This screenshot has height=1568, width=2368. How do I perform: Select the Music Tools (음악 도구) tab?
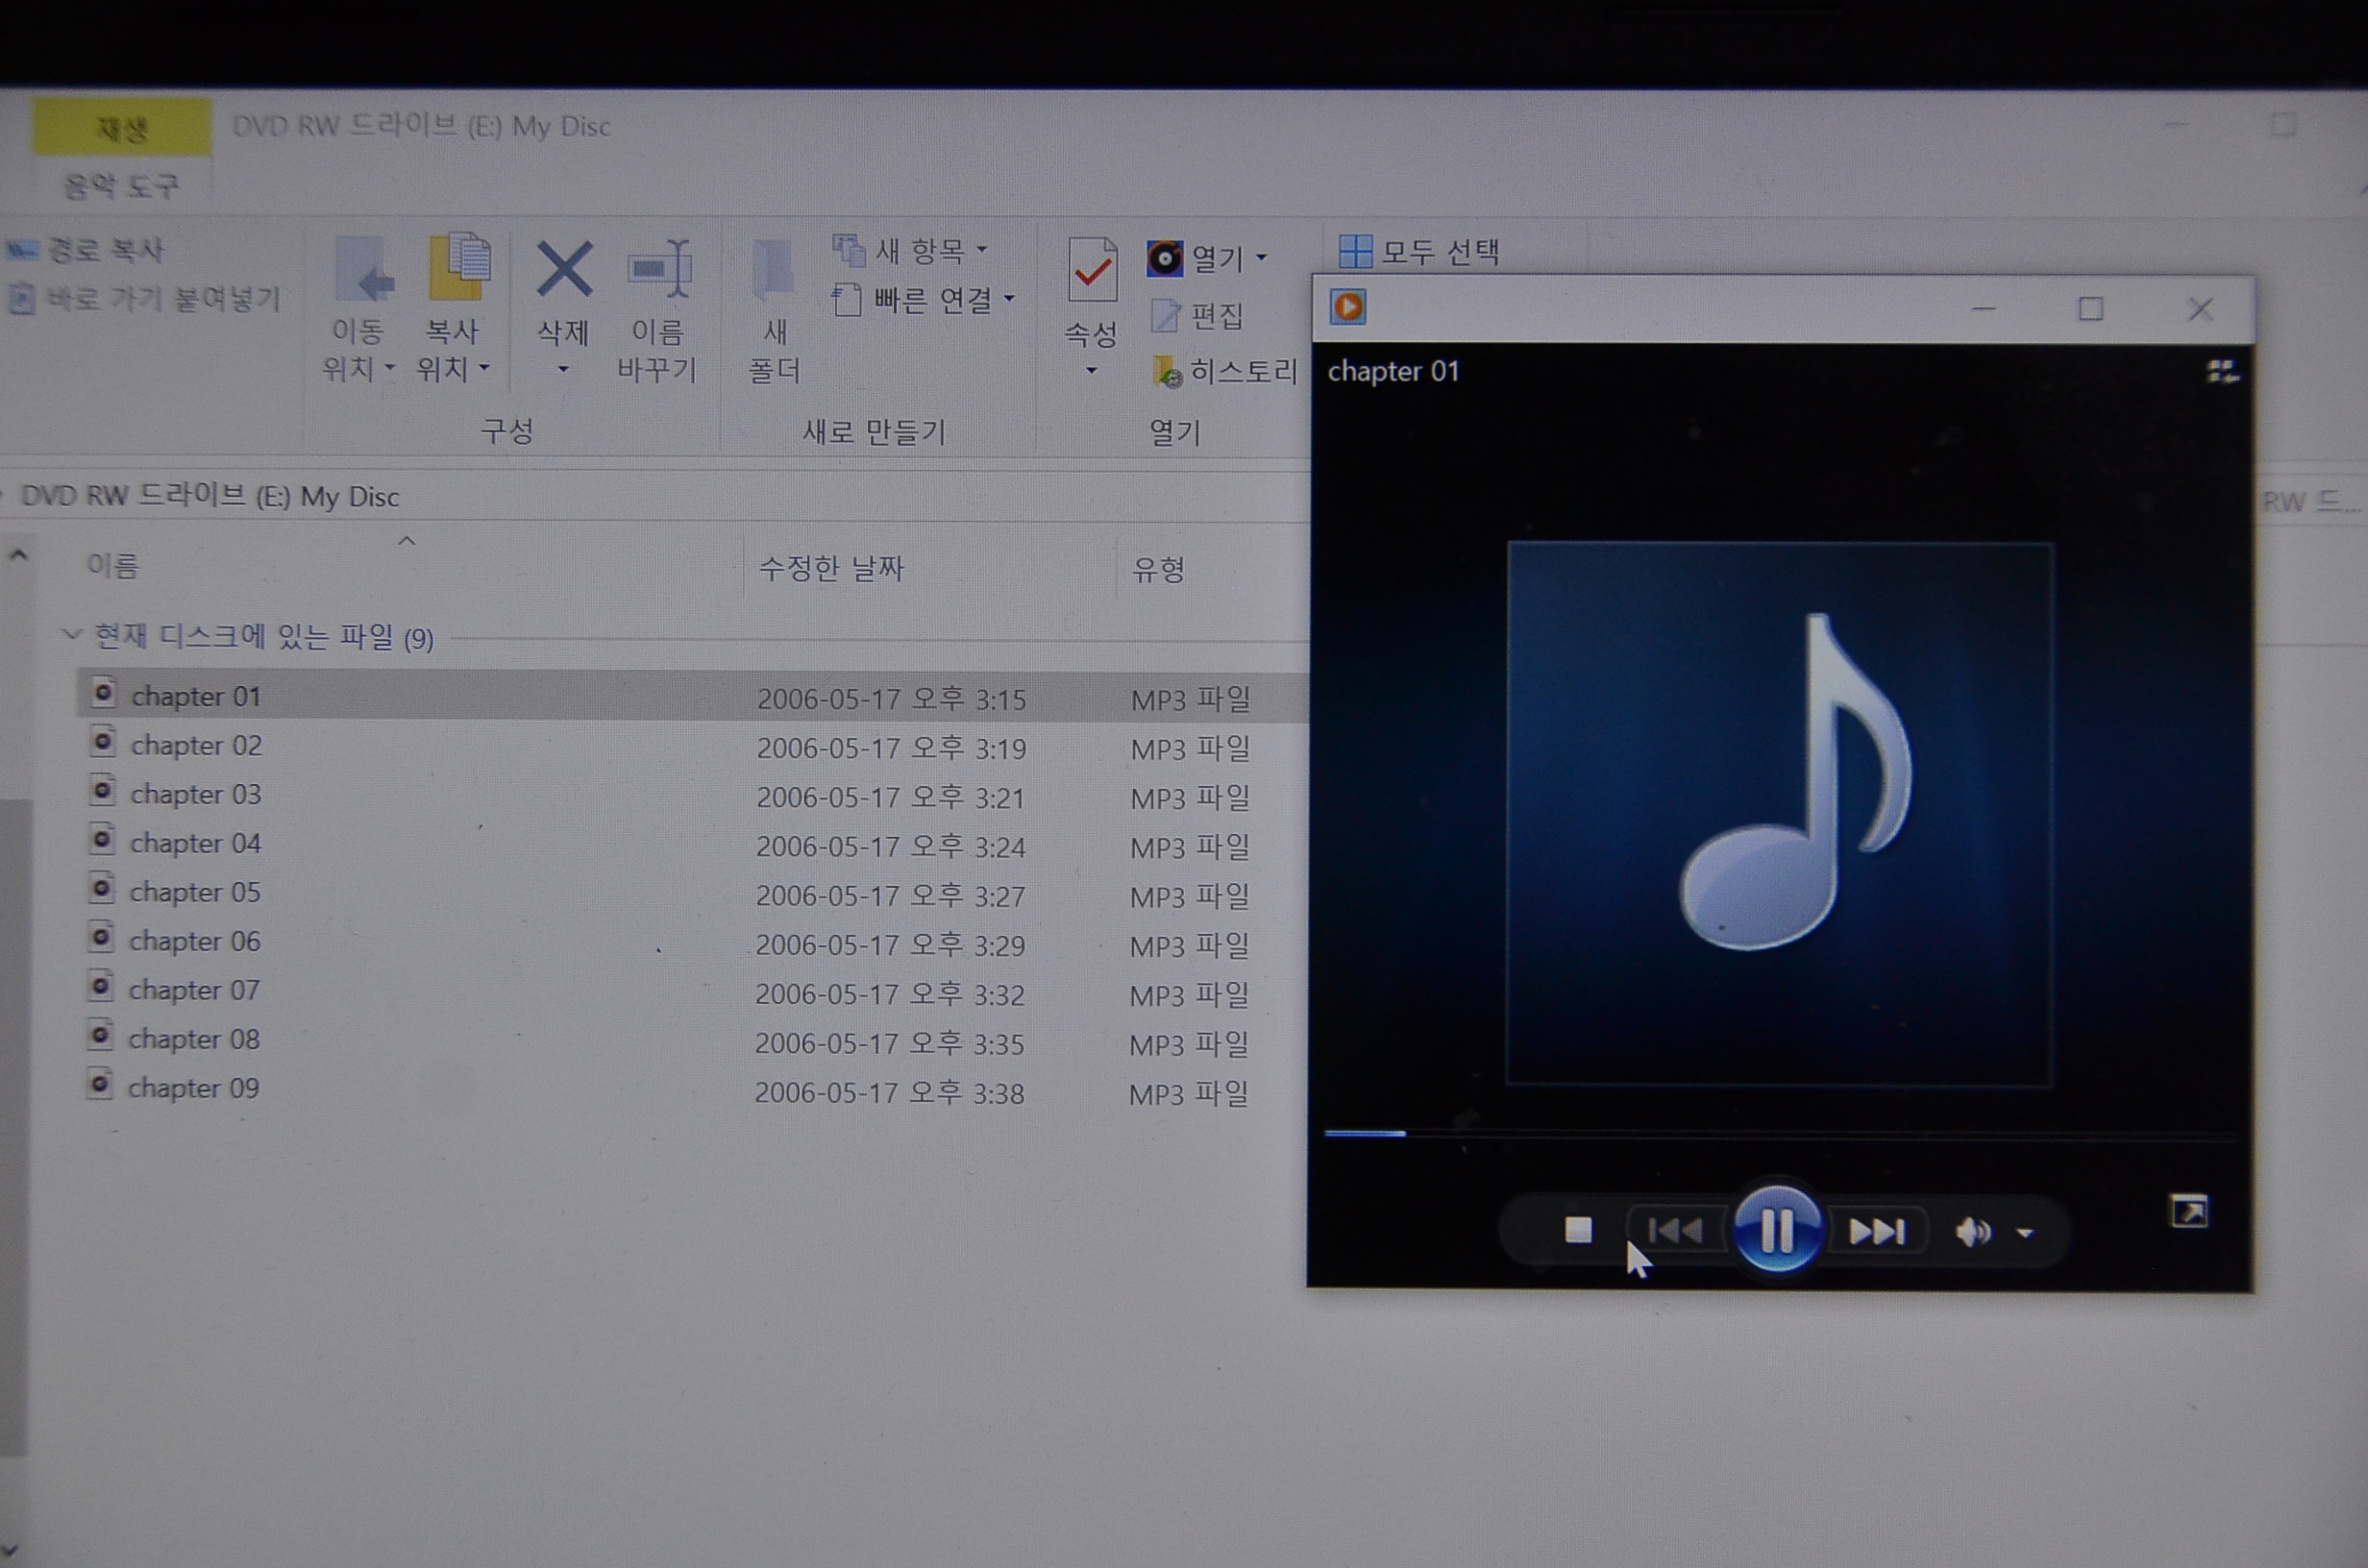coord(122,186)
